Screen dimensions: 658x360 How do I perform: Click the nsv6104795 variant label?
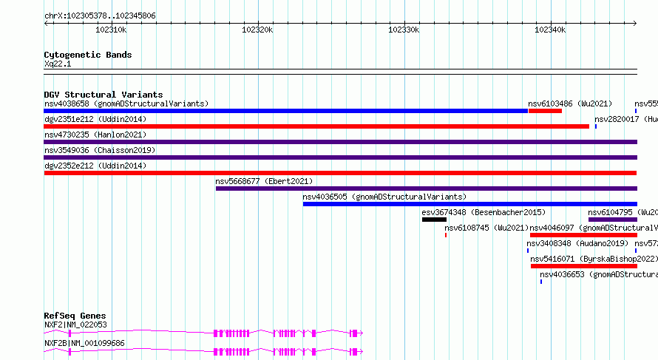623,212
